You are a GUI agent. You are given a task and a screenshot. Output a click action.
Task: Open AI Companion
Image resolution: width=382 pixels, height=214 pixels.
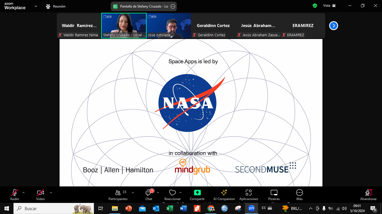(x=224, y=194)
